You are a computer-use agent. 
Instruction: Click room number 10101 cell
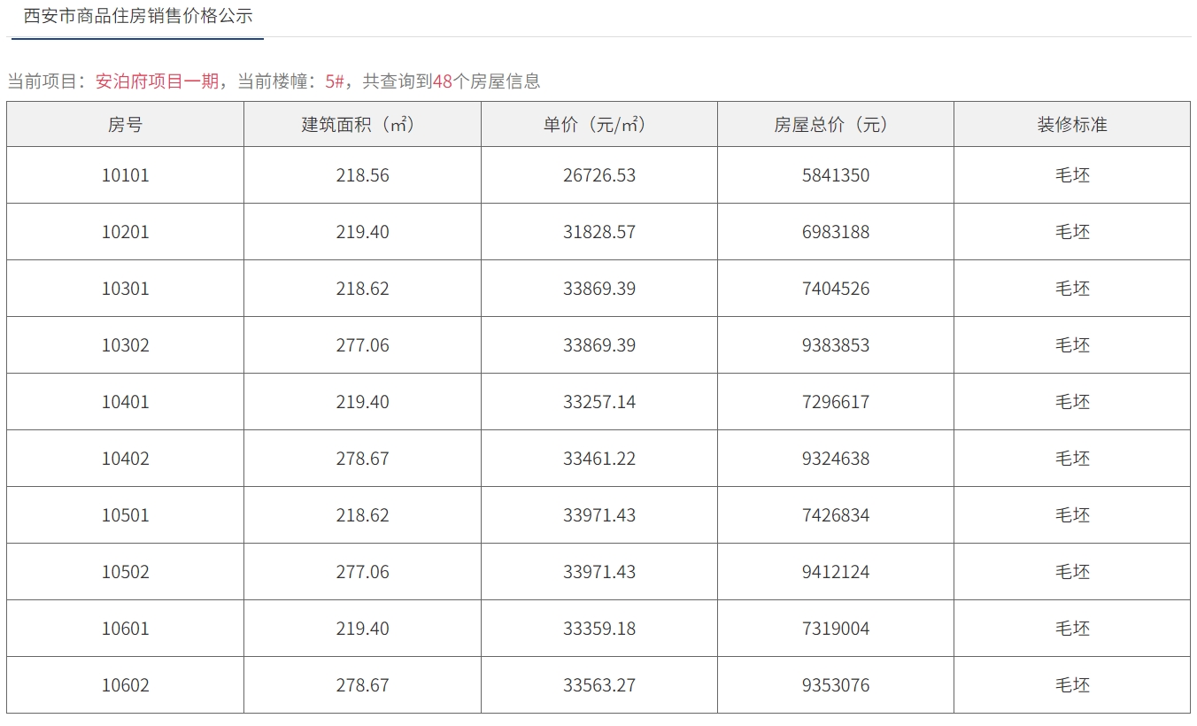pos(126,175)
